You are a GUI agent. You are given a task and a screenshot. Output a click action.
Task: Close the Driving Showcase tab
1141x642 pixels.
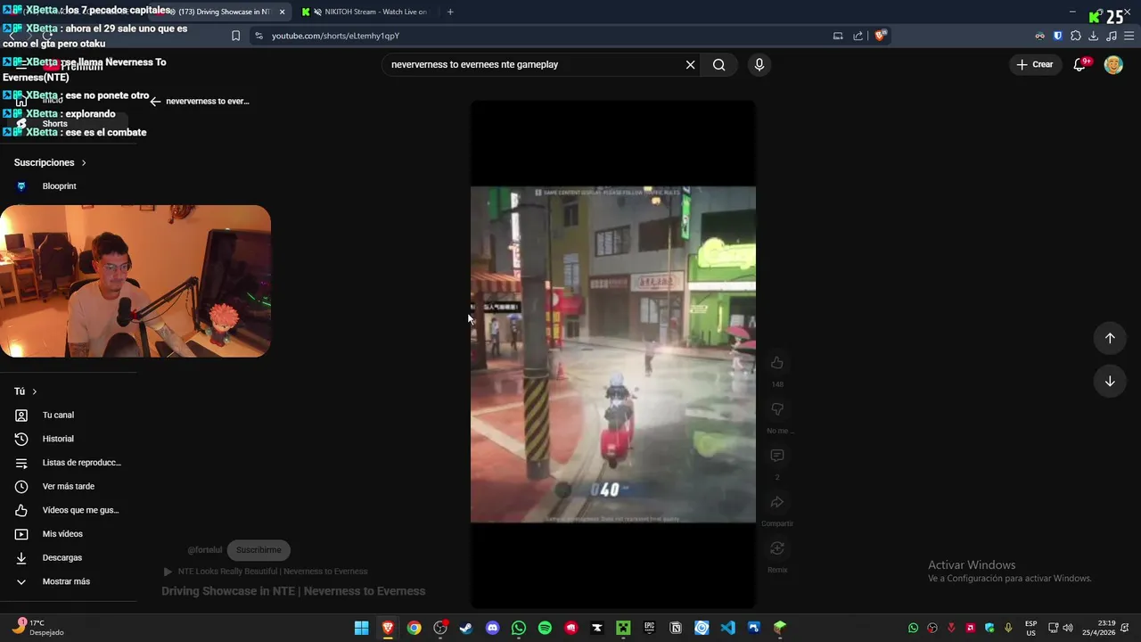(283, 12)
